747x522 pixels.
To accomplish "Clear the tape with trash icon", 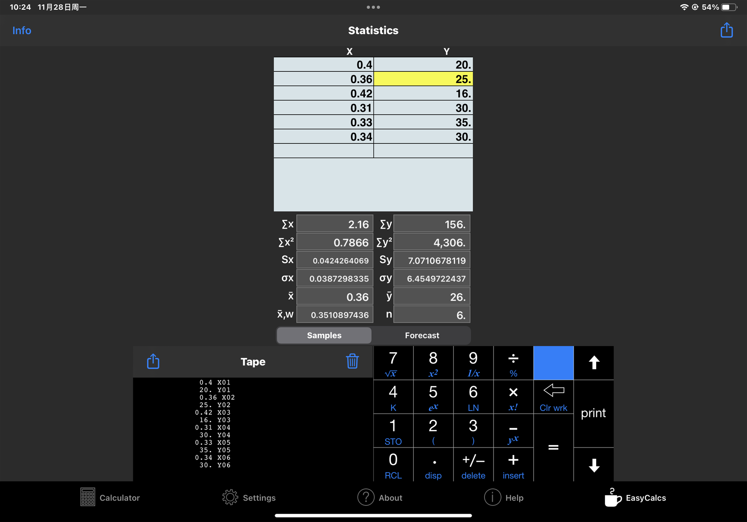I will click(352, 361).
